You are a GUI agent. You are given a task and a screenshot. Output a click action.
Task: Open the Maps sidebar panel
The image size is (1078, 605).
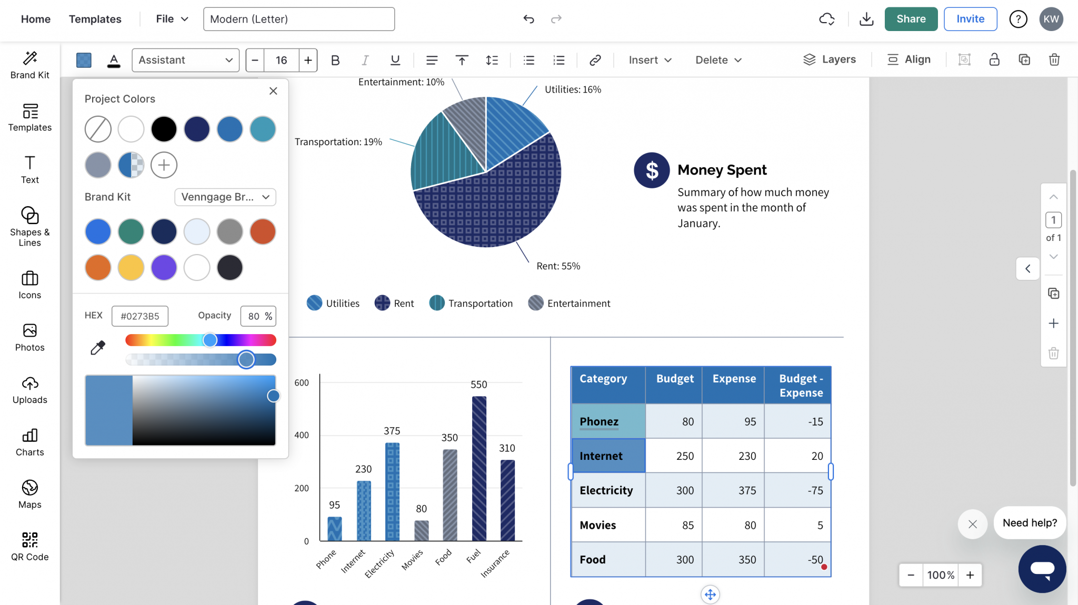[x=29, y=494]
